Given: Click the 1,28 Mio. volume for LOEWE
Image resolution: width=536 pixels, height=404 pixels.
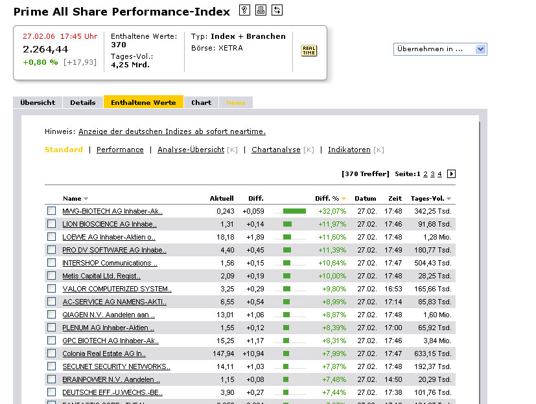Looking at the screenshot, I should (437, 237).
